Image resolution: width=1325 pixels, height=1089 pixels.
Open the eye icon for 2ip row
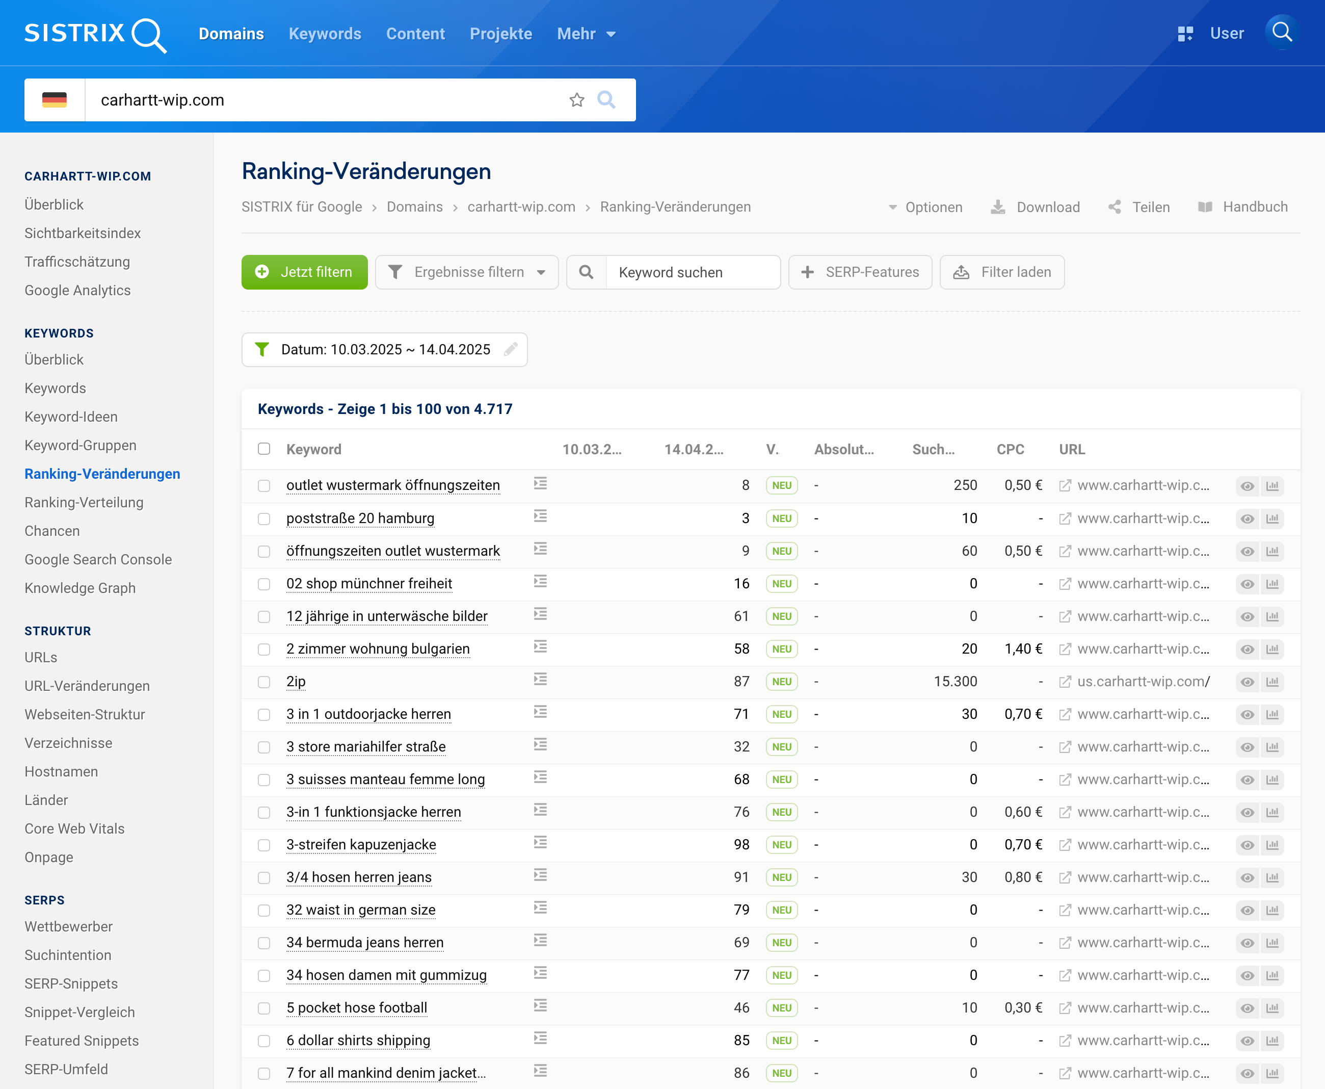tap(1247, 682)
